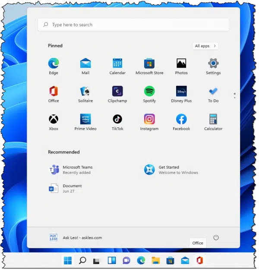The height and width of the screenshot is (270, 259).
Task: Open Disney Plus app
Action: point(181,94)
